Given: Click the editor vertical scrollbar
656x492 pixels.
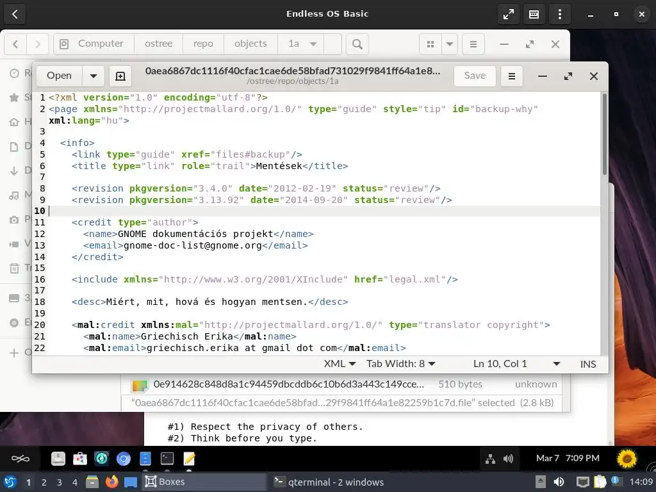Looking at the screenshot, I should [x=604, y=134].
